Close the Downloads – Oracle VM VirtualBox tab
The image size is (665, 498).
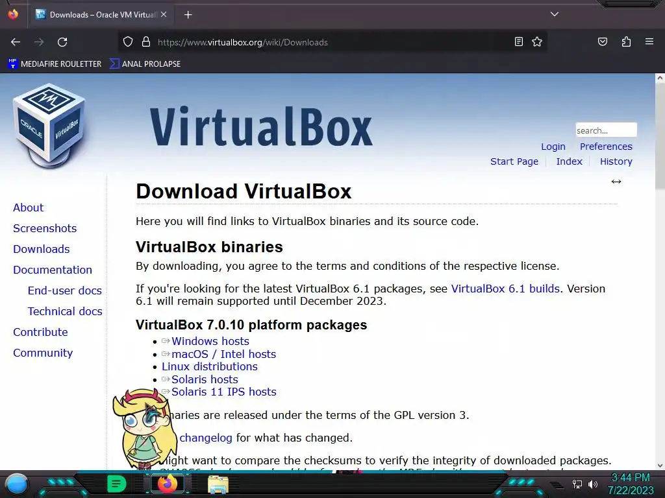point(164,14)
